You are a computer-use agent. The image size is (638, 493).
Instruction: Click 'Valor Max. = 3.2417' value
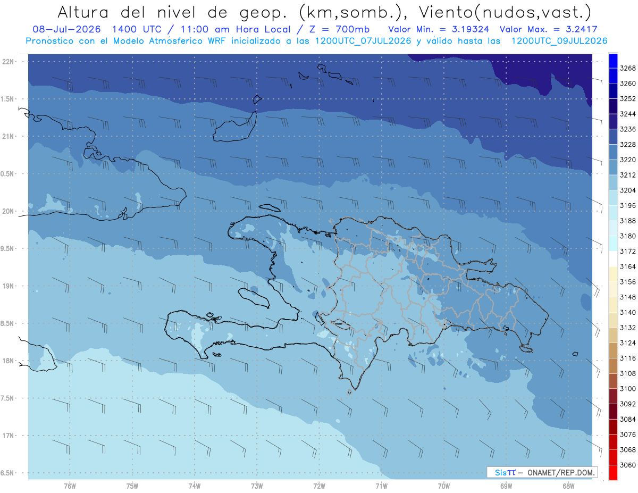550,29
